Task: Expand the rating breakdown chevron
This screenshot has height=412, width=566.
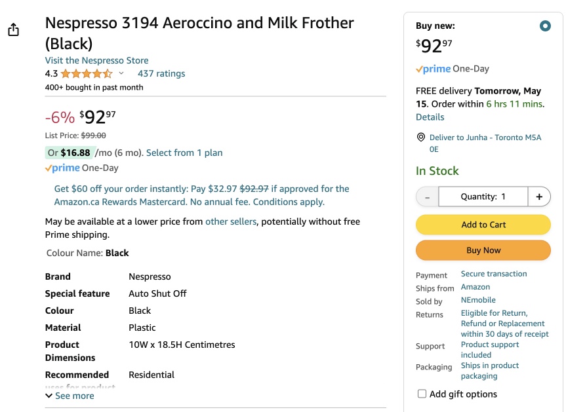Action: pyautogui.click(x=121, y=73)
